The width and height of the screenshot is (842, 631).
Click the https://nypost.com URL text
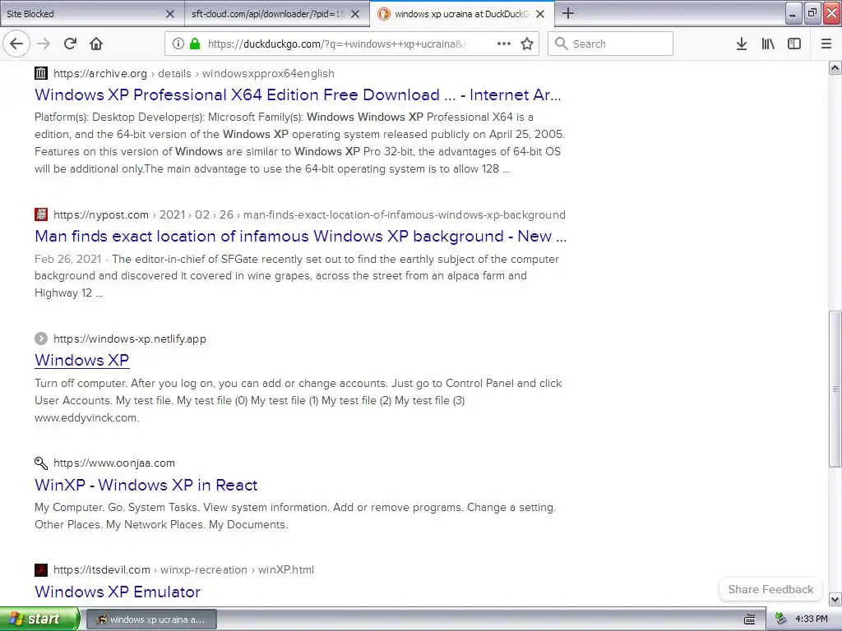(101, 214)
